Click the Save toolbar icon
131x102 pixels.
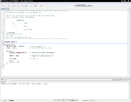point(6,6)
